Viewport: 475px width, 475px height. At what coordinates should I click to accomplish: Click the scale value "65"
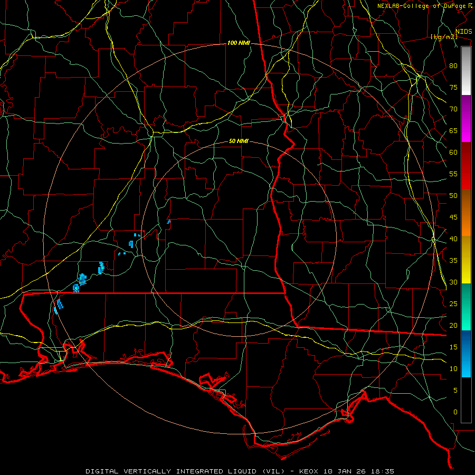453,131
